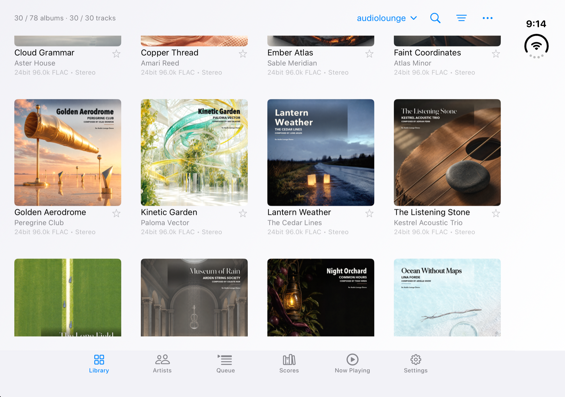Click the Cloud Grammar album title
Image resolution: width=565 pixels, height=397 pixels.
(x=44, y=53)
